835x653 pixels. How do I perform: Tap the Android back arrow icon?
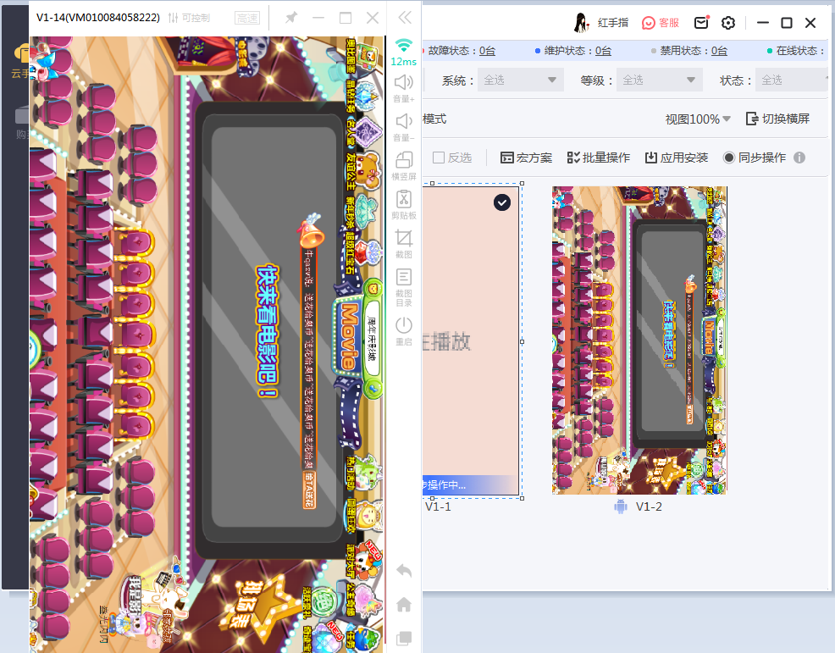pyautogui.click(x=404, y=571)
